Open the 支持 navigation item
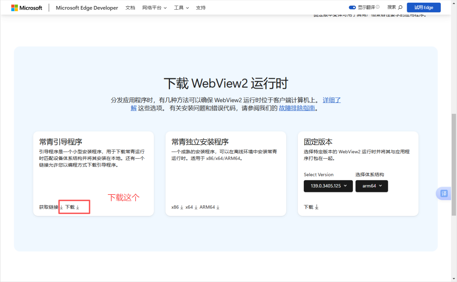This screenshot has height=282, width=457. pyautogui.click(x=201, y=8)
